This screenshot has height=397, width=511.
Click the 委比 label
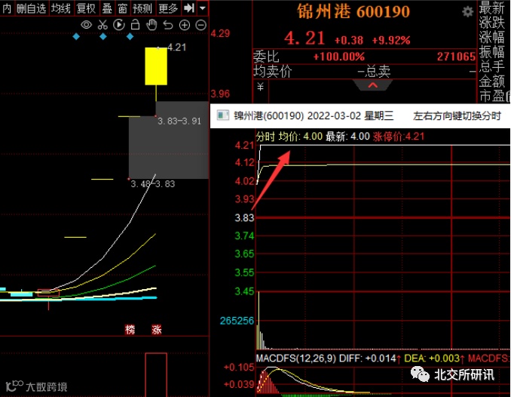pos(266,57)
